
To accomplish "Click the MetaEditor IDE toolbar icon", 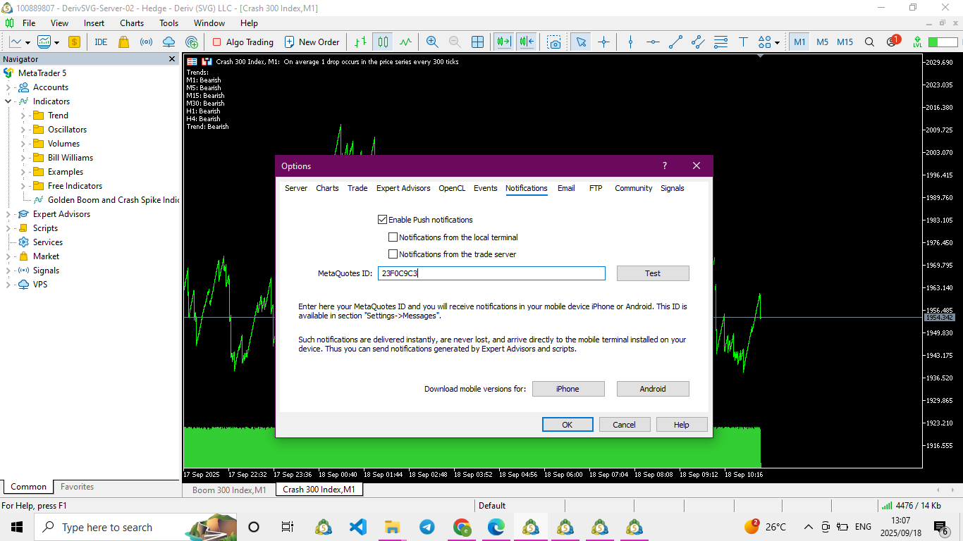I will pos(101,42).
